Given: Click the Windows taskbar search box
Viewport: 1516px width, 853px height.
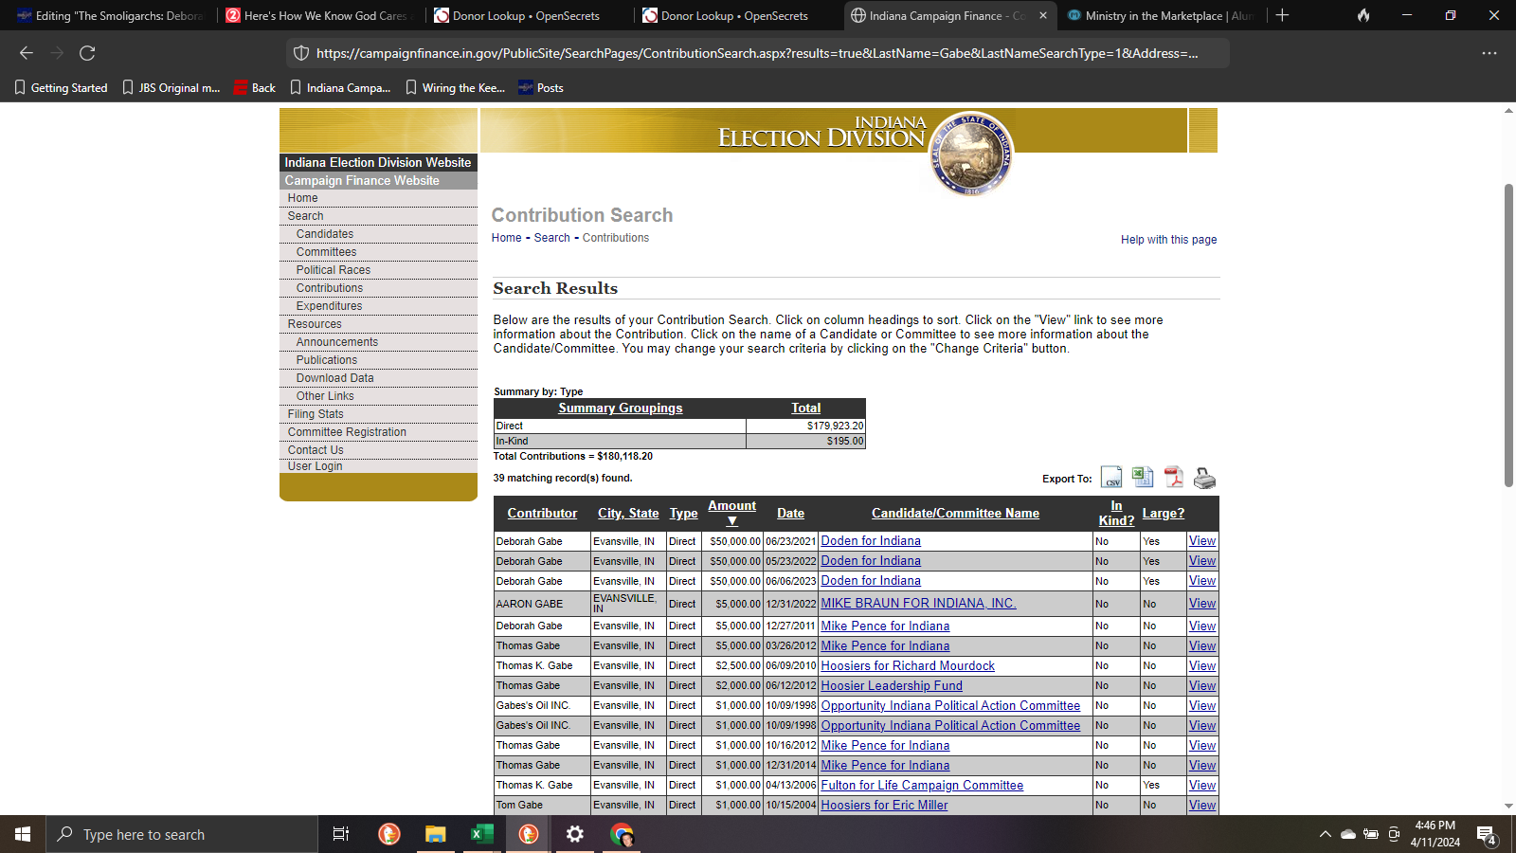Looking at the screenshot, I should pos(182,834).
